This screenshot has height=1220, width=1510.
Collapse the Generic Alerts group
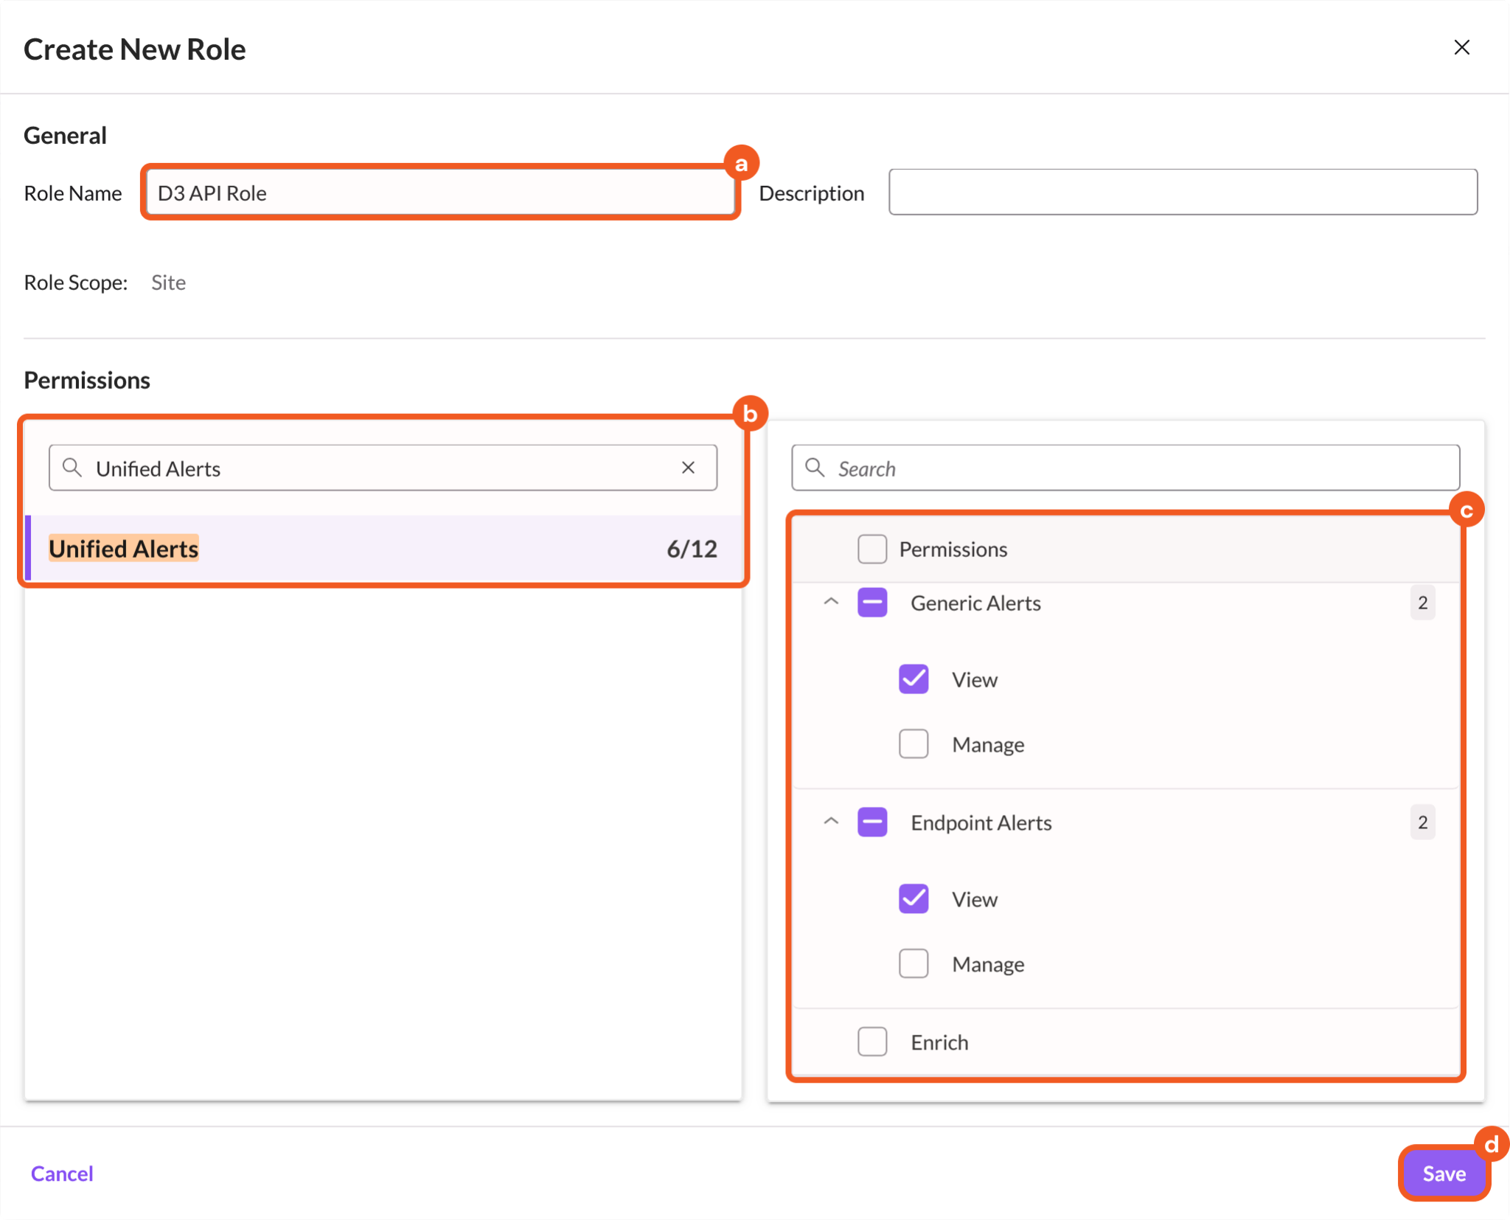831,602
